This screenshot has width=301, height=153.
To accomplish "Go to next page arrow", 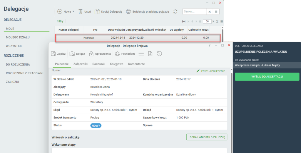I will click(196, 21).
